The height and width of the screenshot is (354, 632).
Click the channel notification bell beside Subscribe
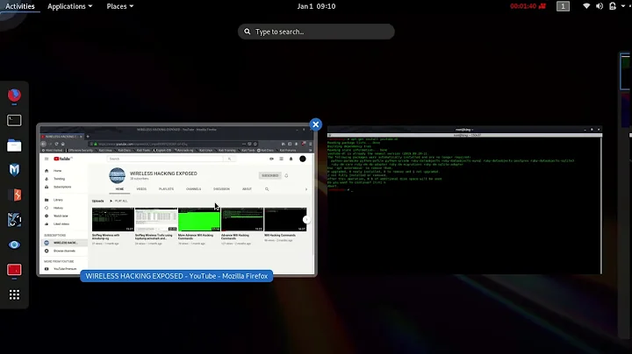(x=286, y=176)
